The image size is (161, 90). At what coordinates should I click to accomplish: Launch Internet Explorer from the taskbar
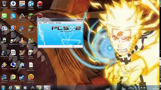click(10, 88)
